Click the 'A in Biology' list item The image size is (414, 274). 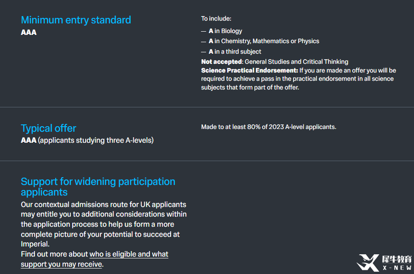225,31
